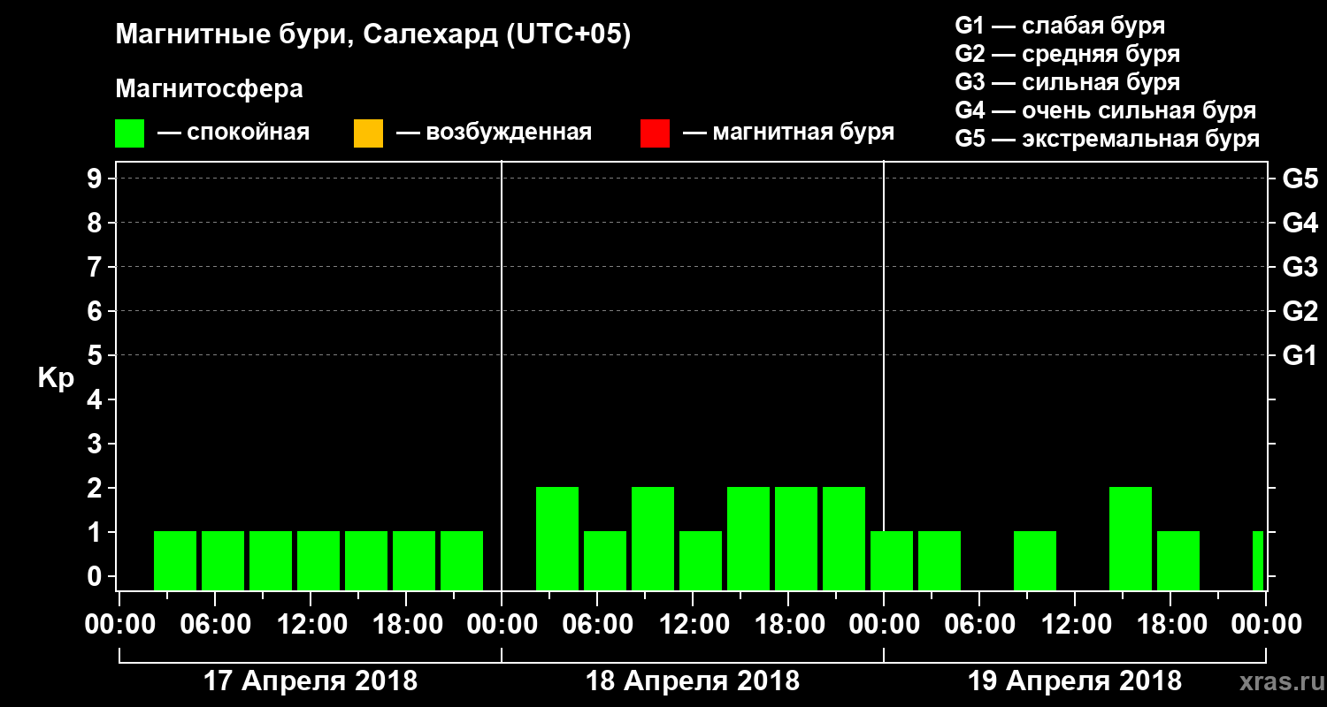Click the line «G4 — очень сильная буря»
Viewport: 1327px width, 707px height.
point(1106,110)
